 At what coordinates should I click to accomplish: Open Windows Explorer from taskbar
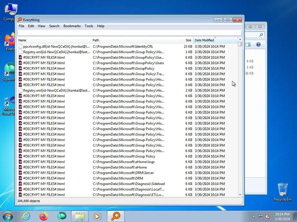(x=80, y=216)
